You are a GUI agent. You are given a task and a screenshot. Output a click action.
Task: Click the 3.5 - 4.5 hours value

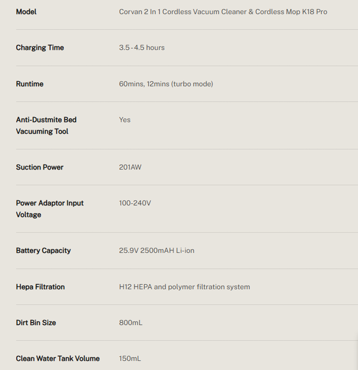142,48
